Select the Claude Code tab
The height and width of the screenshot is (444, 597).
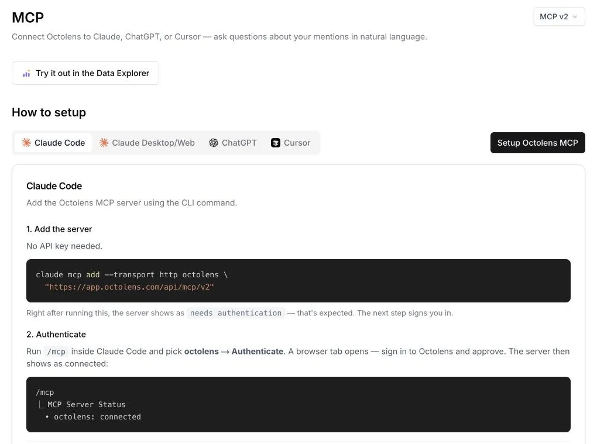[53, 143]
